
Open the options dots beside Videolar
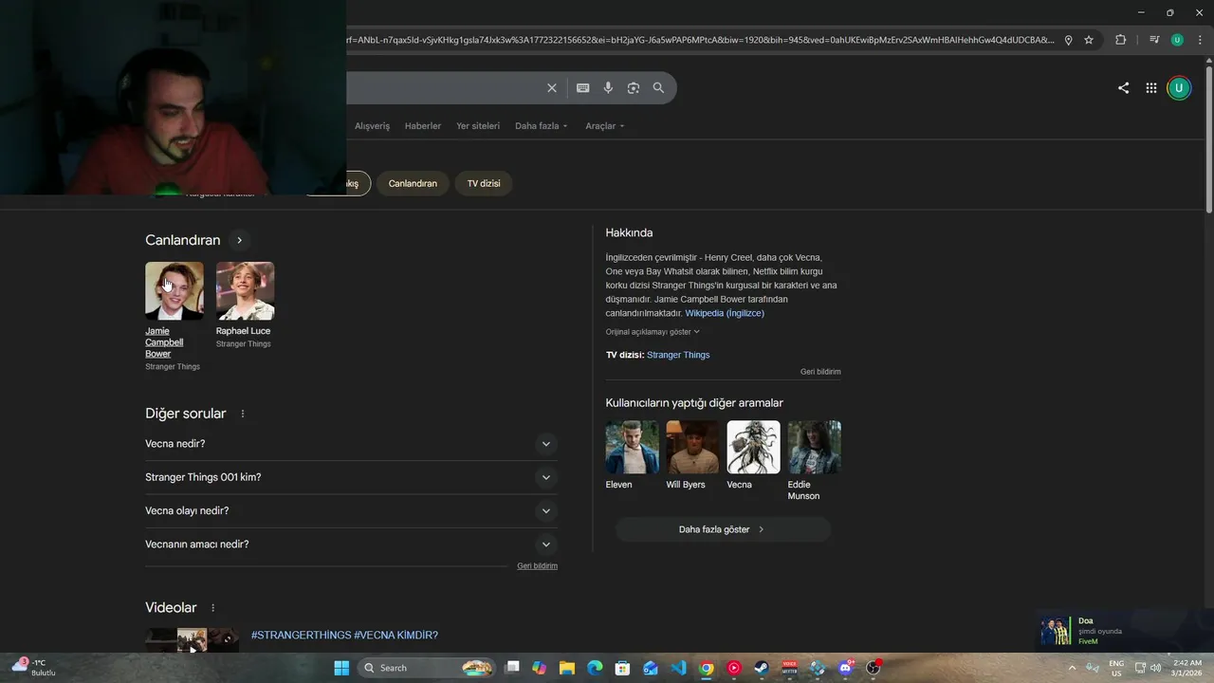click(x=212, y=608)
